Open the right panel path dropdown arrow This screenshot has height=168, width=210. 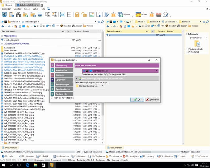coord(200,22)
